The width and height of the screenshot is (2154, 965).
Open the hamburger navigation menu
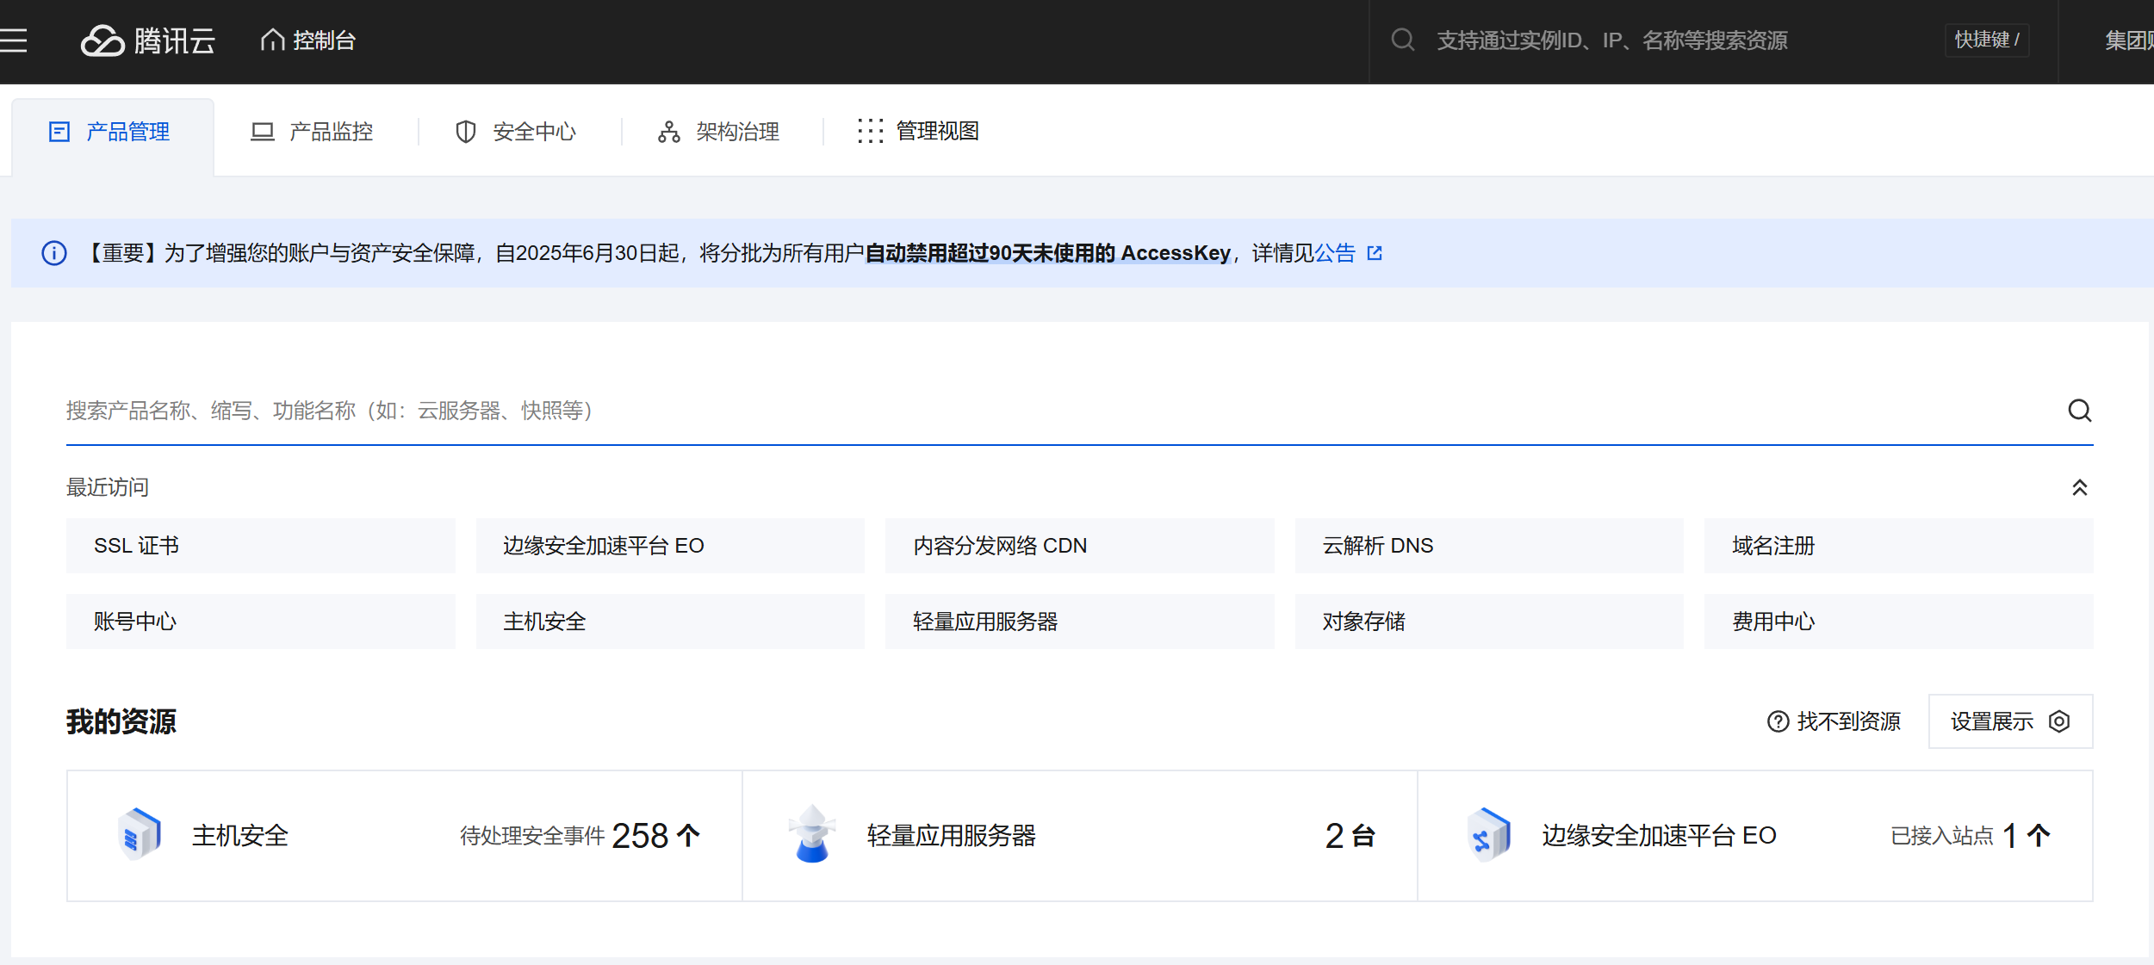[x=14, y=40]
